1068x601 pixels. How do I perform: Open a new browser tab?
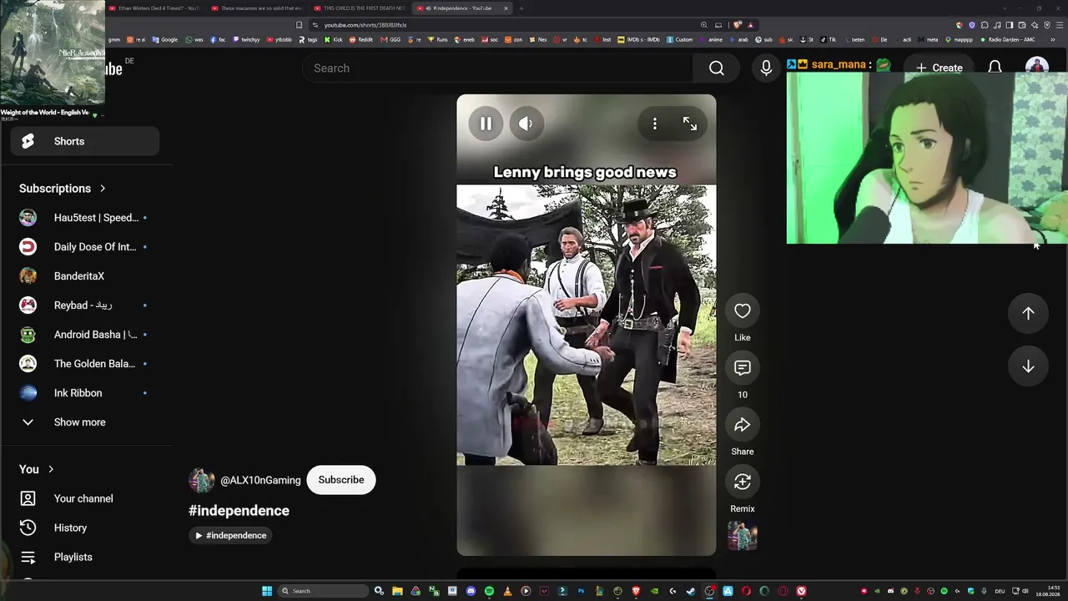(521, 8)
